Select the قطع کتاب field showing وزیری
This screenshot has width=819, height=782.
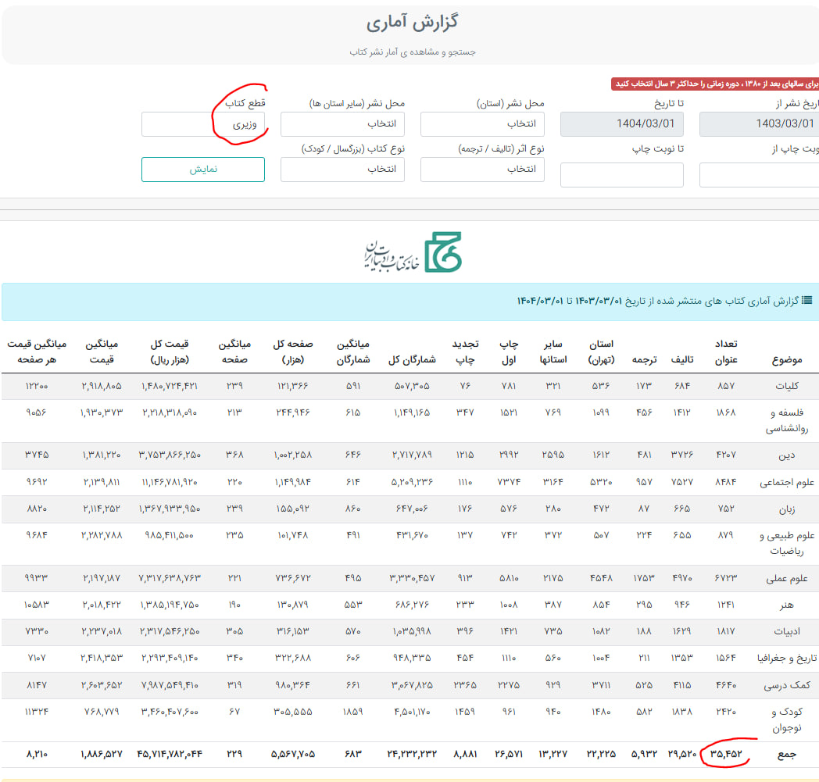tap(202, 123)
